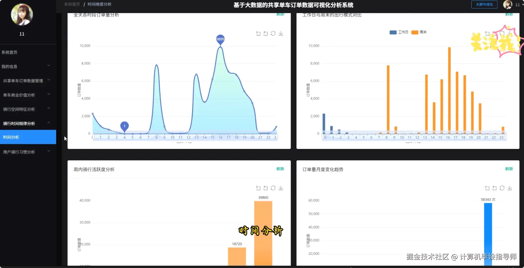Click the bar labeled 18720
This screenshot has height=268, width=524.
click(x=237, y=256)
